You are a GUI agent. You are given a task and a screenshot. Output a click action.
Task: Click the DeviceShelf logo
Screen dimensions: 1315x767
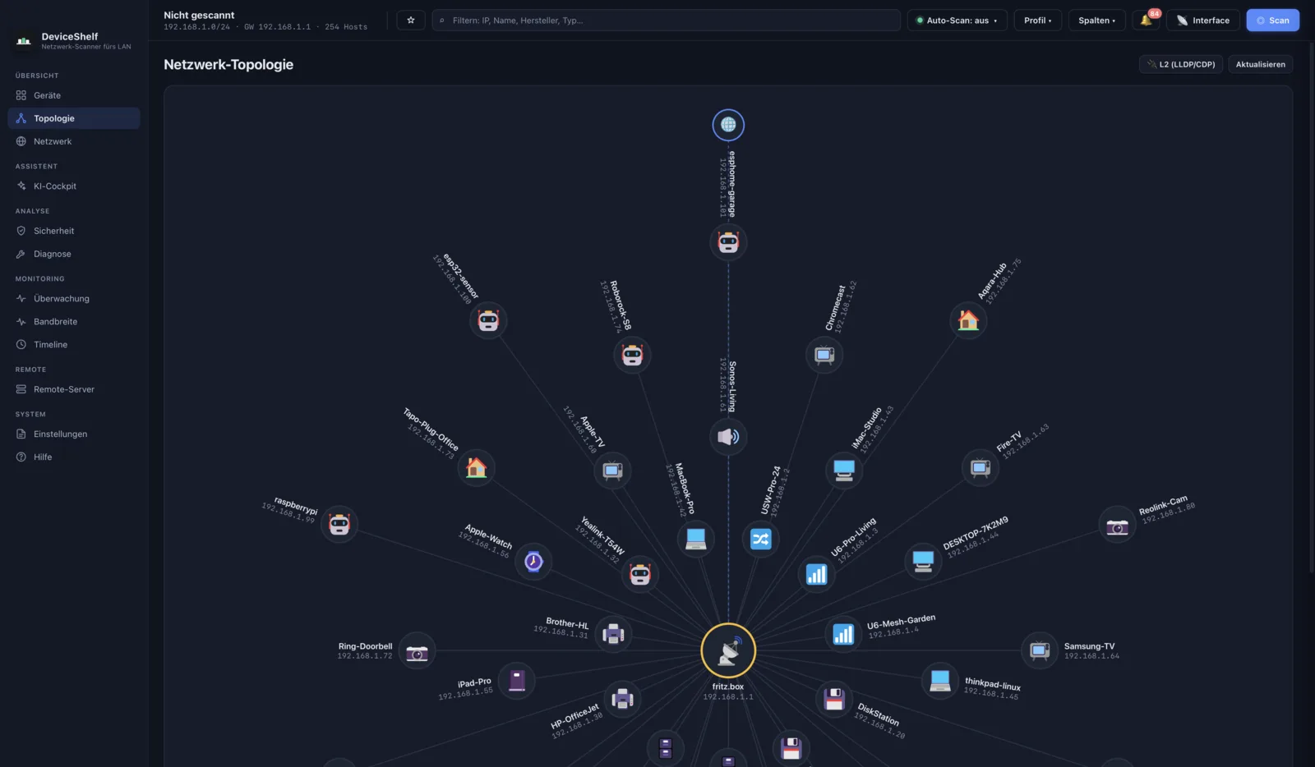click(x=24, y=40)
